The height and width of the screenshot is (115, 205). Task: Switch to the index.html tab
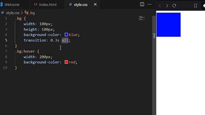click(x=47, y=4)
